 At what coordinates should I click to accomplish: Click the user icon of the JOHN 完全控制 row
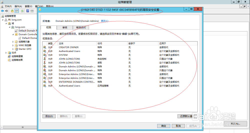click(45, 59)
